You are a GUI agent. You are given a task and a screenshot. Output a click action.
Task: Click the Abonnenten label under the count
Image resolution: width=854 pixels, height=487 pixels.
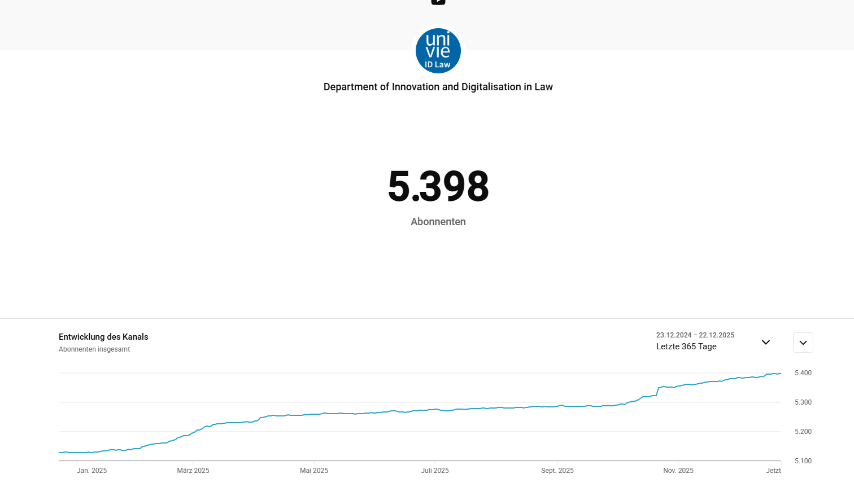point(438,222)
